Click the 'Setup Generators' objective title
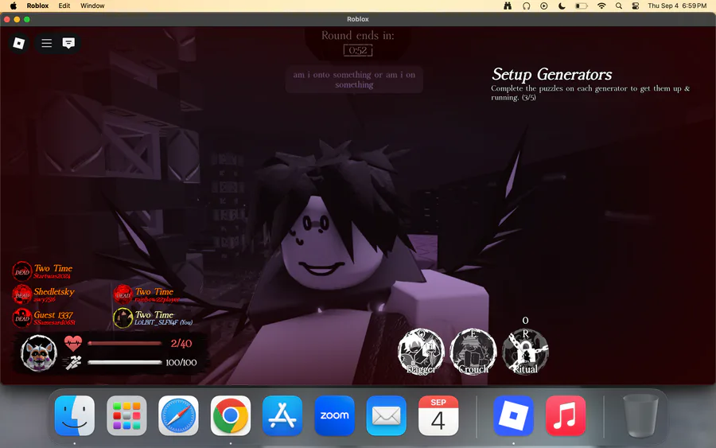Image resolution: width=716 pixels, height=448 pixels. pos(551,74)
